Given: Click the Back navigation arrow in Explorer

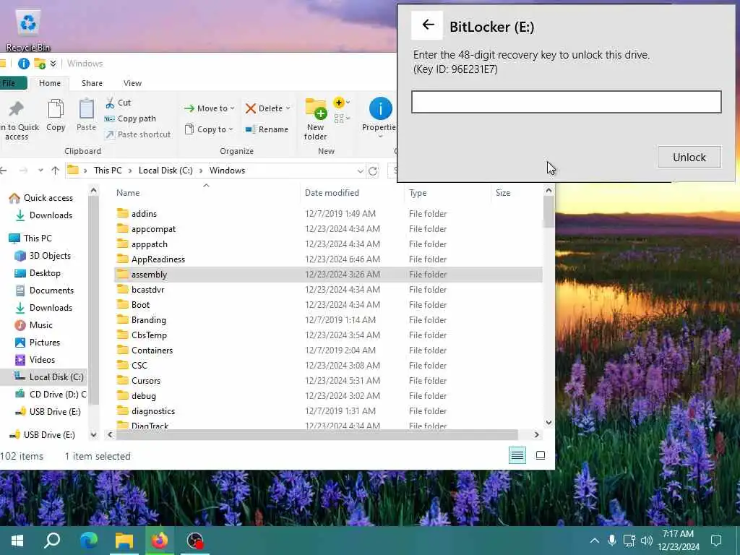Looking at the screenshot, I should click(x=4, y=171).
